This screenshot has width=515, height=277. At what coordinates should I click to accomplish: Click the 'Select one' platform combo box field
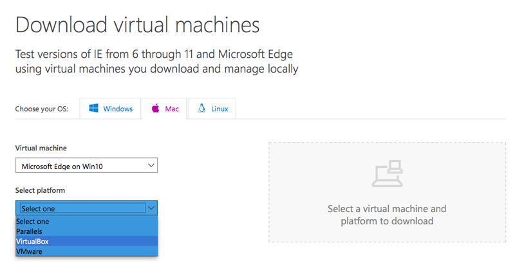point(80,208)
